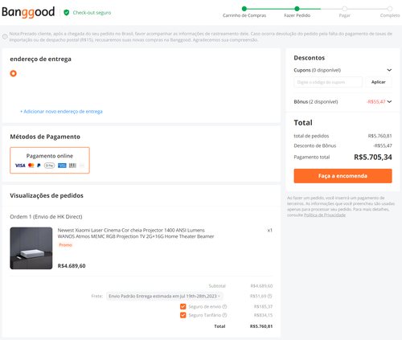Uncheck the Seguro Tarifário checkbox
This screenshot has height=340, width=402.
coord(183,315)
